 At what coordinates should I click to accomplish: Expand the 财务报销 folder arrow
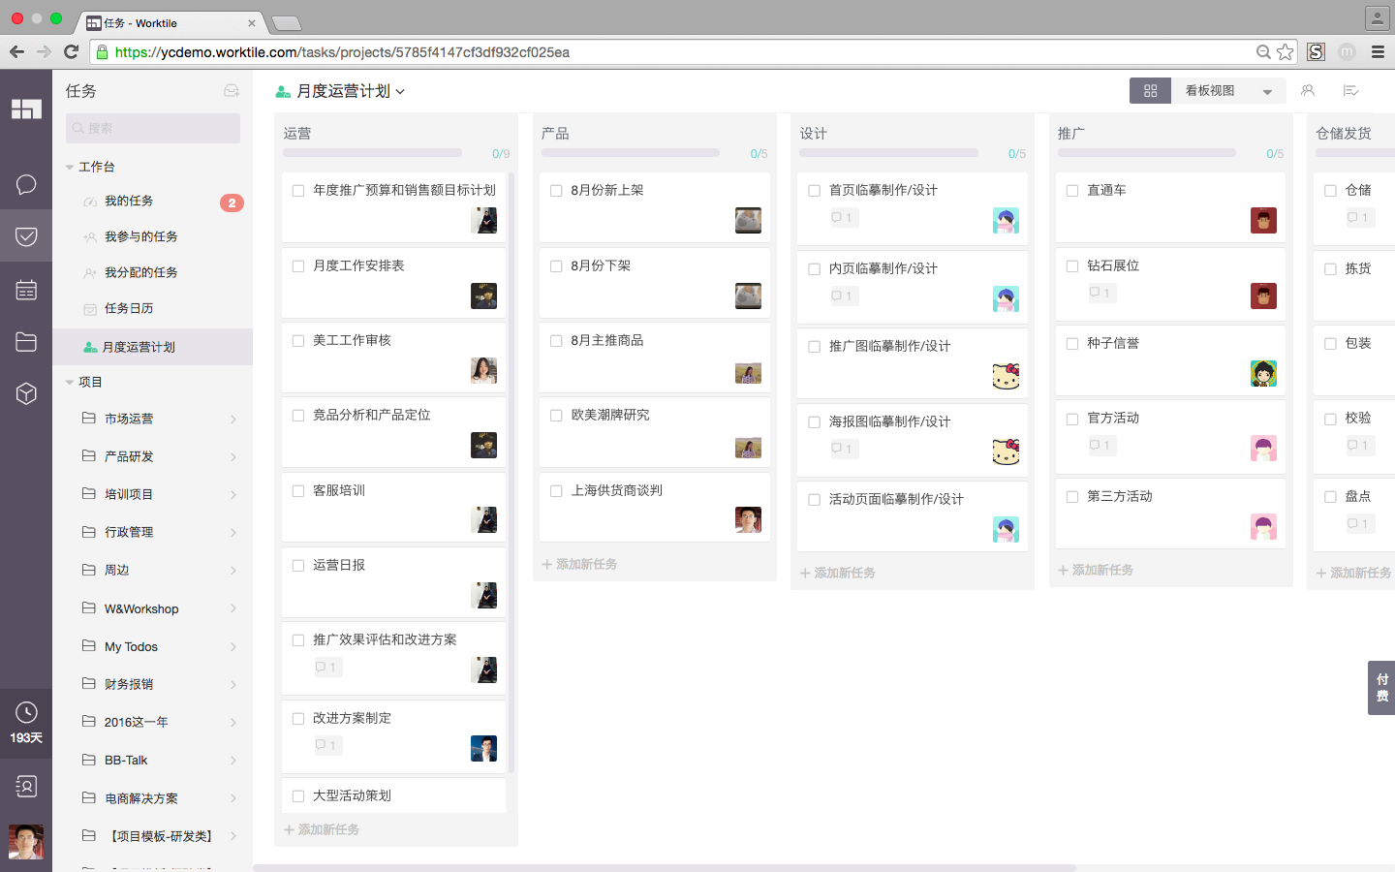click(233, 684)
